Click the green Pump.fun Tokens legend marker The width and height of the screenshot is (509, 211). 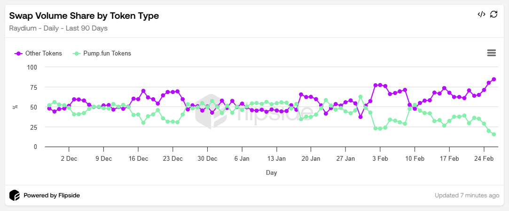77,54
